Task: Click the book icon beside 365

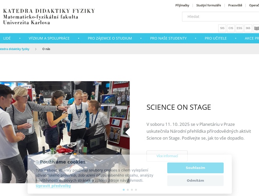Action: tap(256, 28)
